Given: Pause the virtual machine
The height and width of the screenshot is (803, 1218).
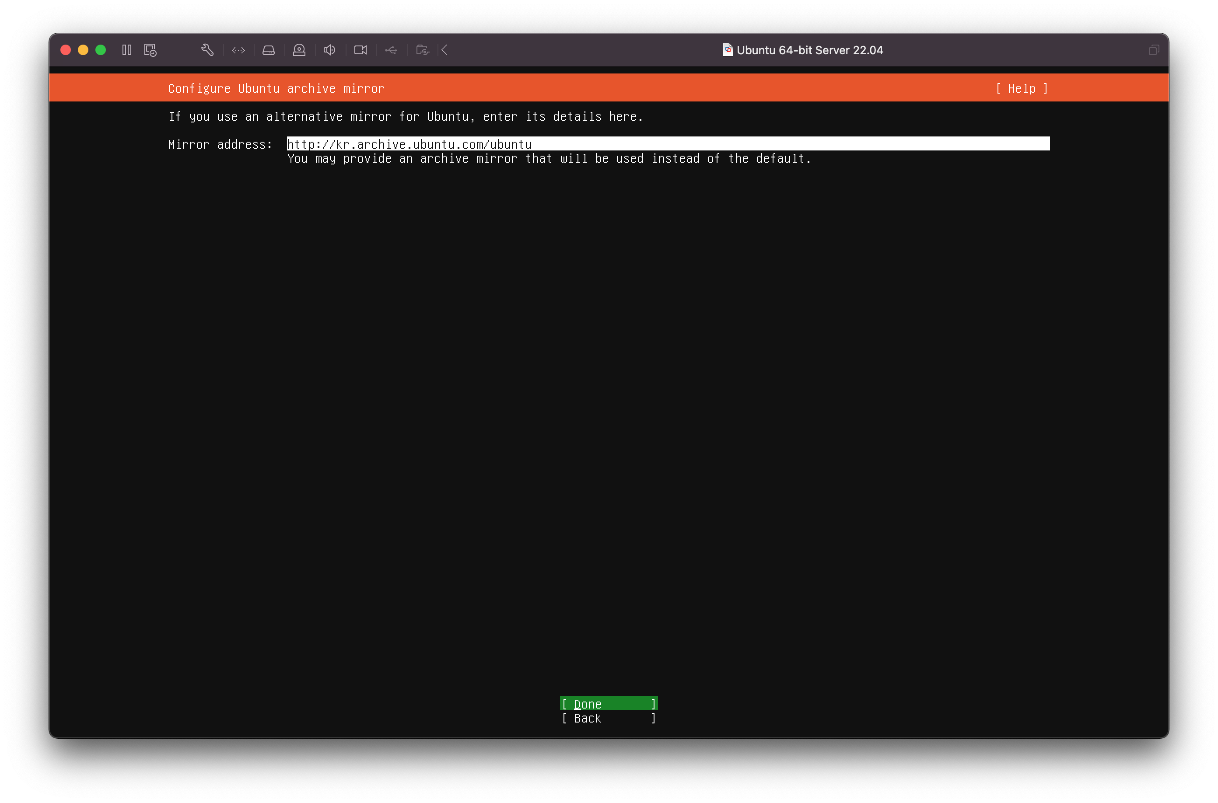Looking at the screenshot, I should pyautogui.click(x=126, y=50).
